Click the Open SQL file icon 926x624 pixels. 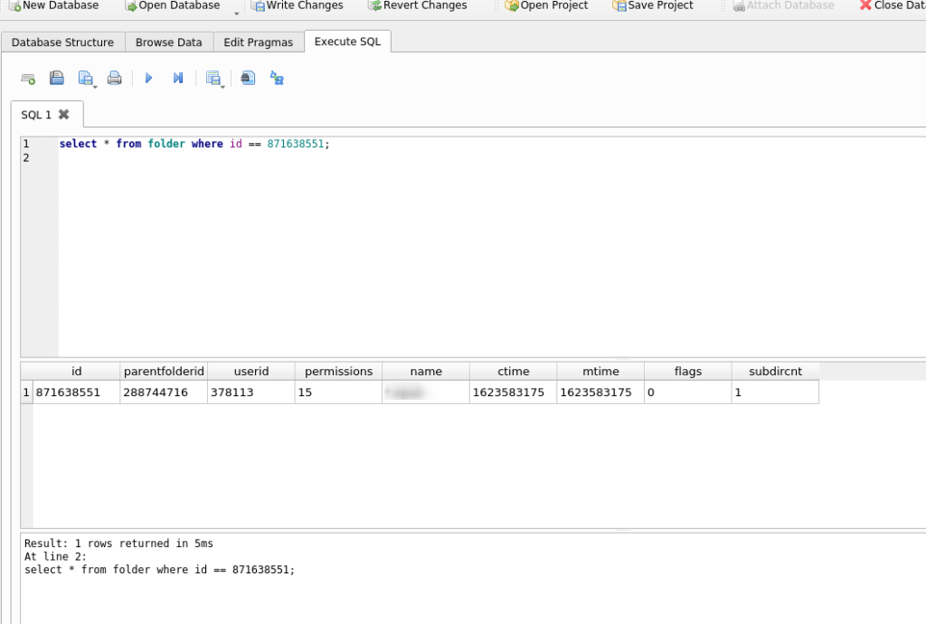pyautogui.click(x=56, y=78)
